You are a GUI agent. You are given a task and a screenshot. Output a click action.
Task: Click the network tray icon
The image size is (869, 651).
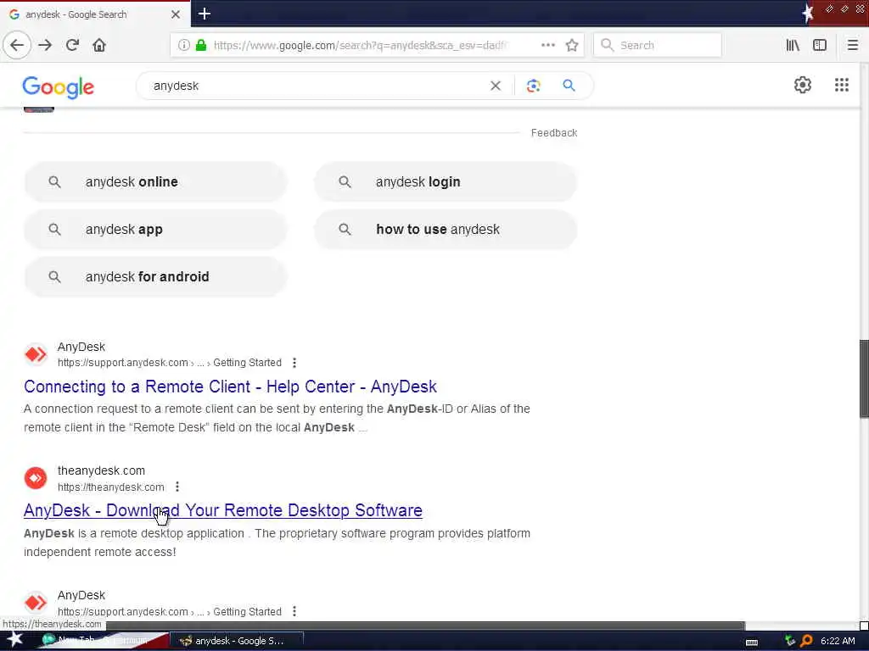[x=790, y=641]
